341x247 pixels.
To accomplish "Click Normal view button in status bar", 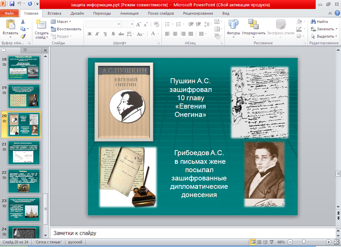I will [253, 242].
